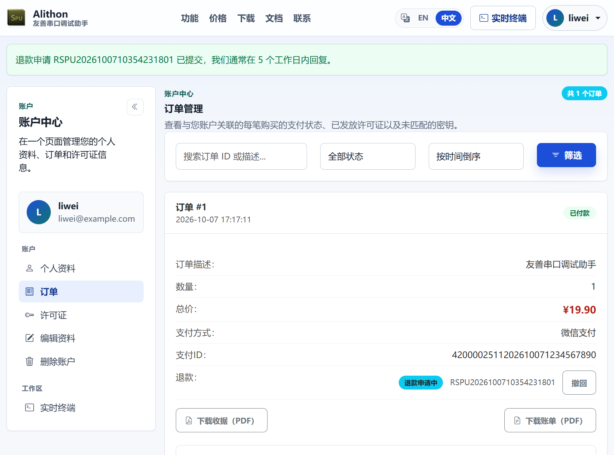Image resolution: width=614 pixels, height=455 pixels.
Task: Click the 已付款 status badge
Action: (x=580, y=213)
